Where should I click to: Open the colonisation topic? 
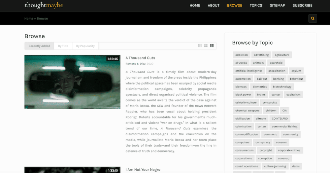pos(243,126)
